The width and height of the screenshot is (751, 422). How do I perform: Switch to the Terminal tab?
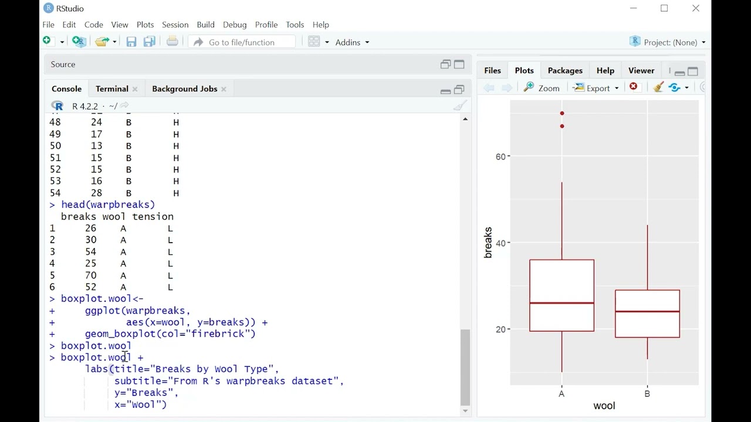coord(112,89)
